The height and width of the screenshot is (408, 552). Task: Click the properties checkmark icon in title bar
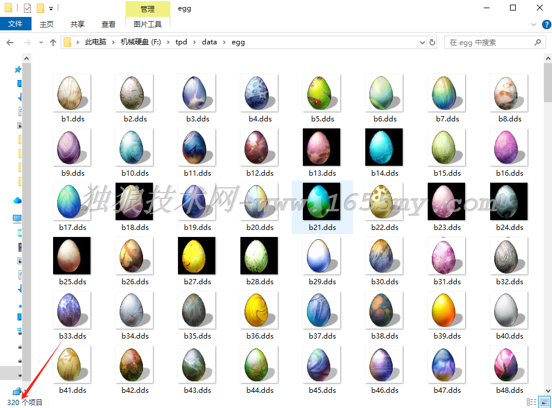pos(27,8)
